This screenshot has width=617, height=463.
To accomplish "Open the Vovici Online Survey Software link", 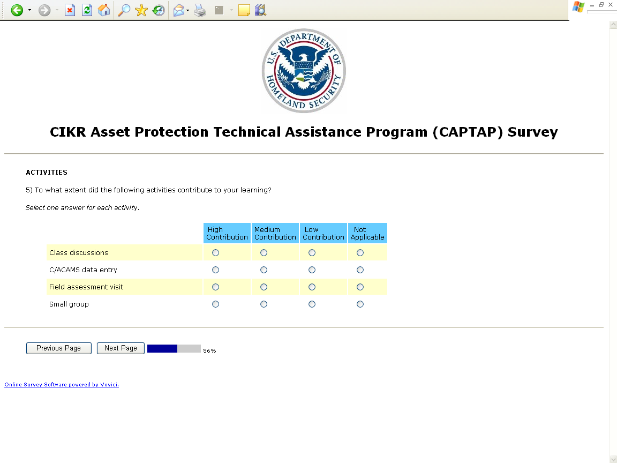I will point(62,384).
